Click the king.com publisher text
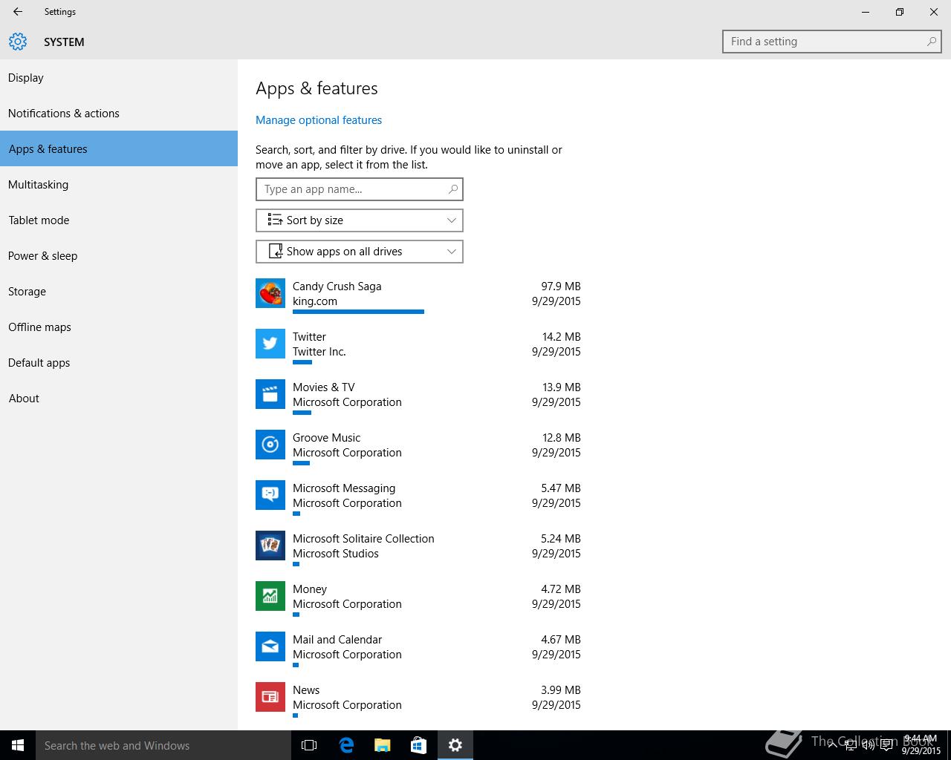 click(315, 301)
